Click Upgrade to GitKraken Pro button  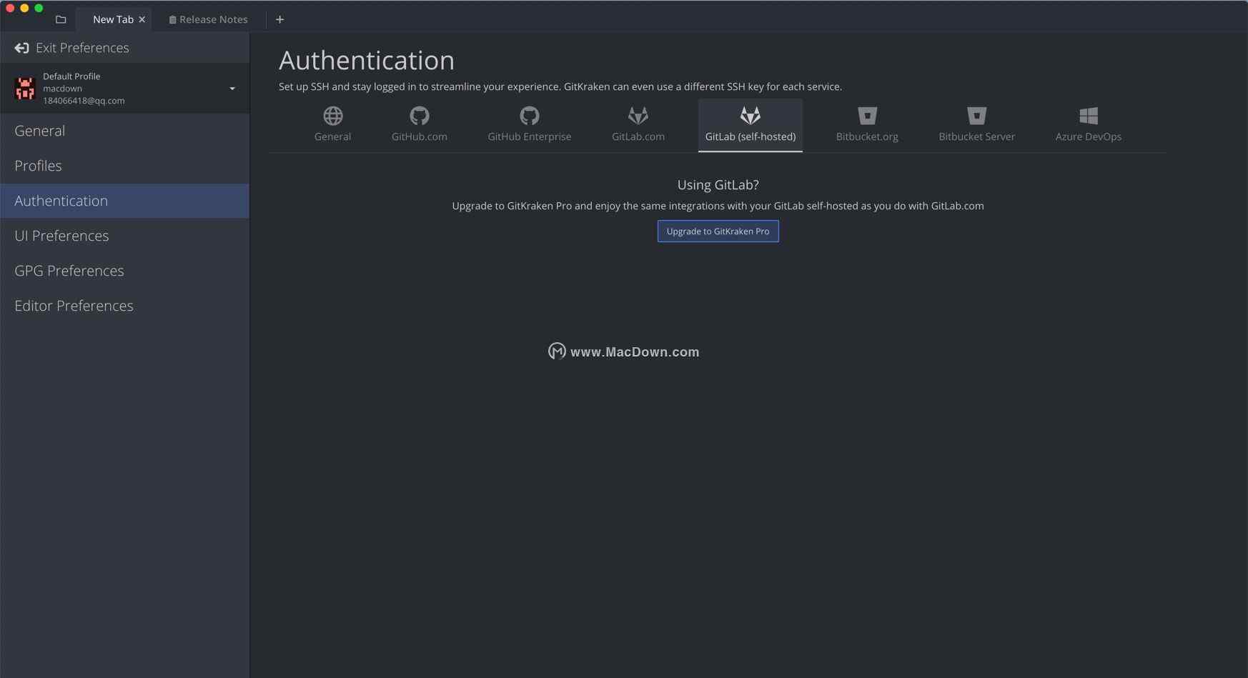(x=718, y=231)
